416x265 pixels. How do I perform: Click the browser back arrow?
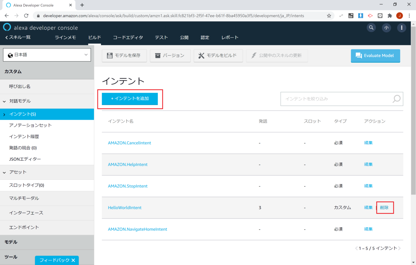[x=7, y=16]
